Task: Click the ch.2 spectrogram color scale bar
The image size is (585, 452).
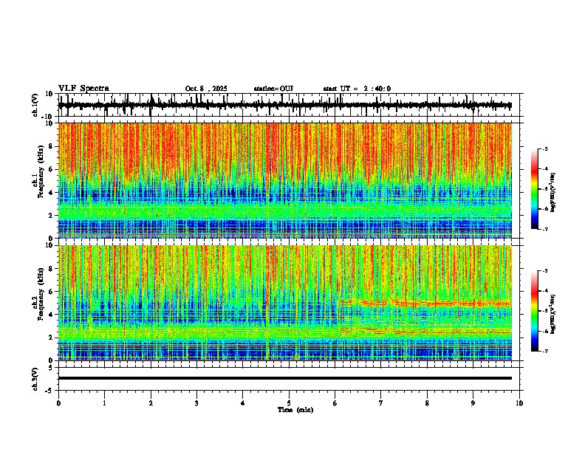Action: point(534,311)
